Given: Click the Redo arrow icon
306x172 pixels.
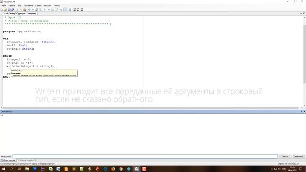Looking at the screenshot, I should pos(33,10).
